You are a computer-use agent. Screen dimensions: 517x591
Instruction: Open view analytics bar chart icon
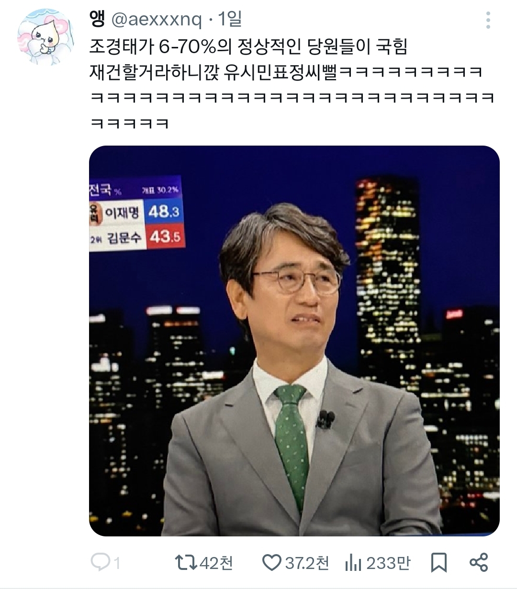tap(353, 563)
